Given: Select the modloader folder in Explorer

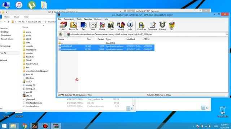Looking at the screenshot, I should click(30, 50).
